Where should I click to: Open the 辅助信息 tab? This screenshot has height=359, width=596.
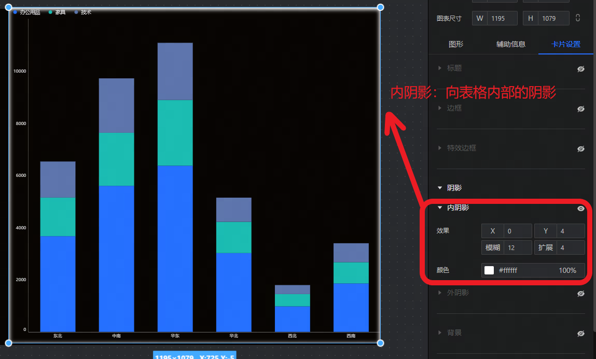pos(511,45)
